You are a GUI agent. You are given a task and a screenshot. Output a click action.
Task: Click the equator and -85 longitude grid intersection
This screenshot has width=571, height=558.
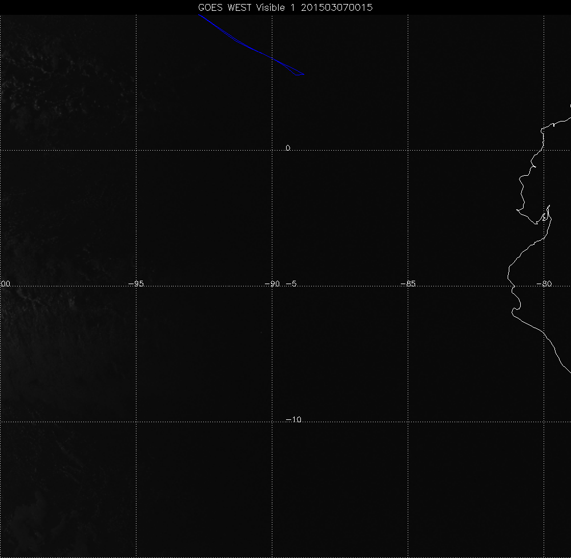(x=408, y=150)
